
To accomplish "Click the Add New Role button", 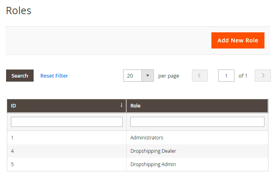I will tap(238, 40).
